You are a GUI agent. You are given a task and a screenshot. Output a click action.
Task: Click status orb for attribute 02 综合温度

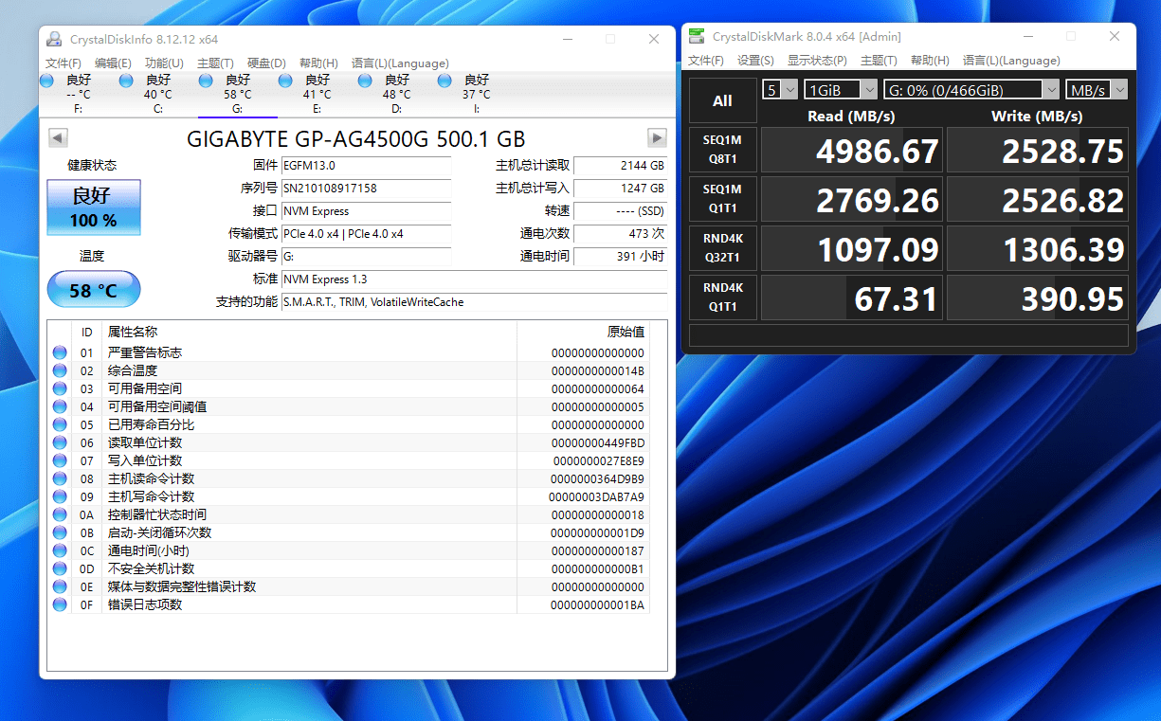pos(61,370)
